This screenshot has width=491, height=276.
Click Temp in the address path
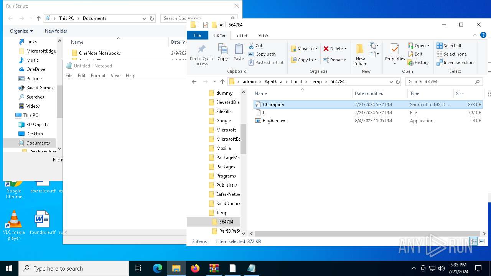tap(316, 82)
